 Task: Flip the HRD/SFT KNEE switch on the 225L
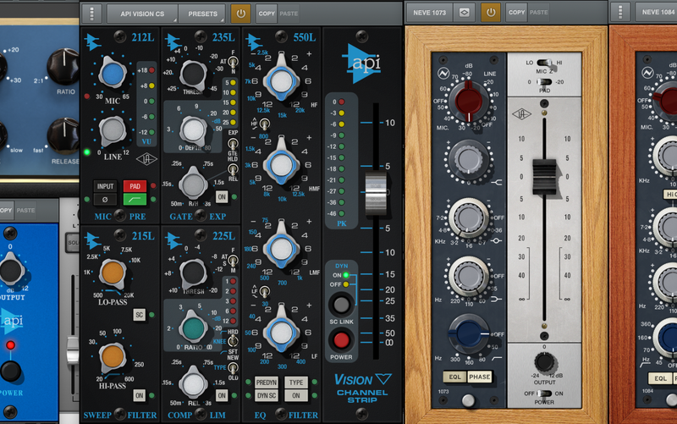pyautogui.click(x=233, y=341)
